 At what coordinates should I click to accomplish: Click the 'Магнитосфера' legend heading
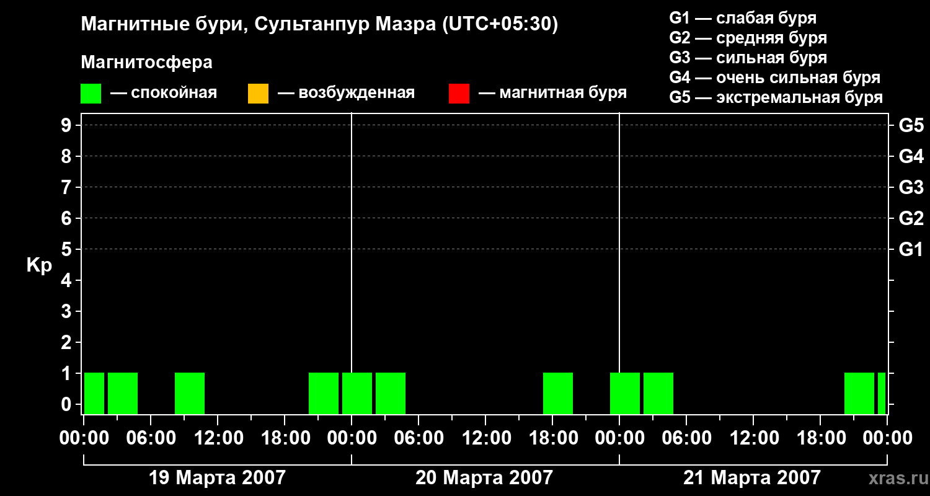[x=146, y=63]
